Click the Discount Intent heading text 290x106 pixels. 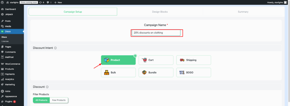(x=43, y=48)
